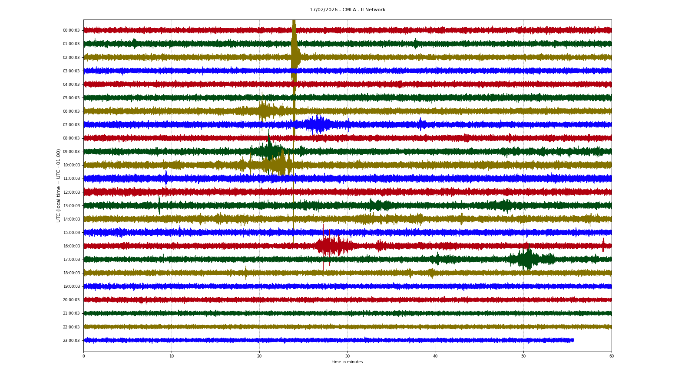Select the 17:00:03 row time label

(71, 260)
